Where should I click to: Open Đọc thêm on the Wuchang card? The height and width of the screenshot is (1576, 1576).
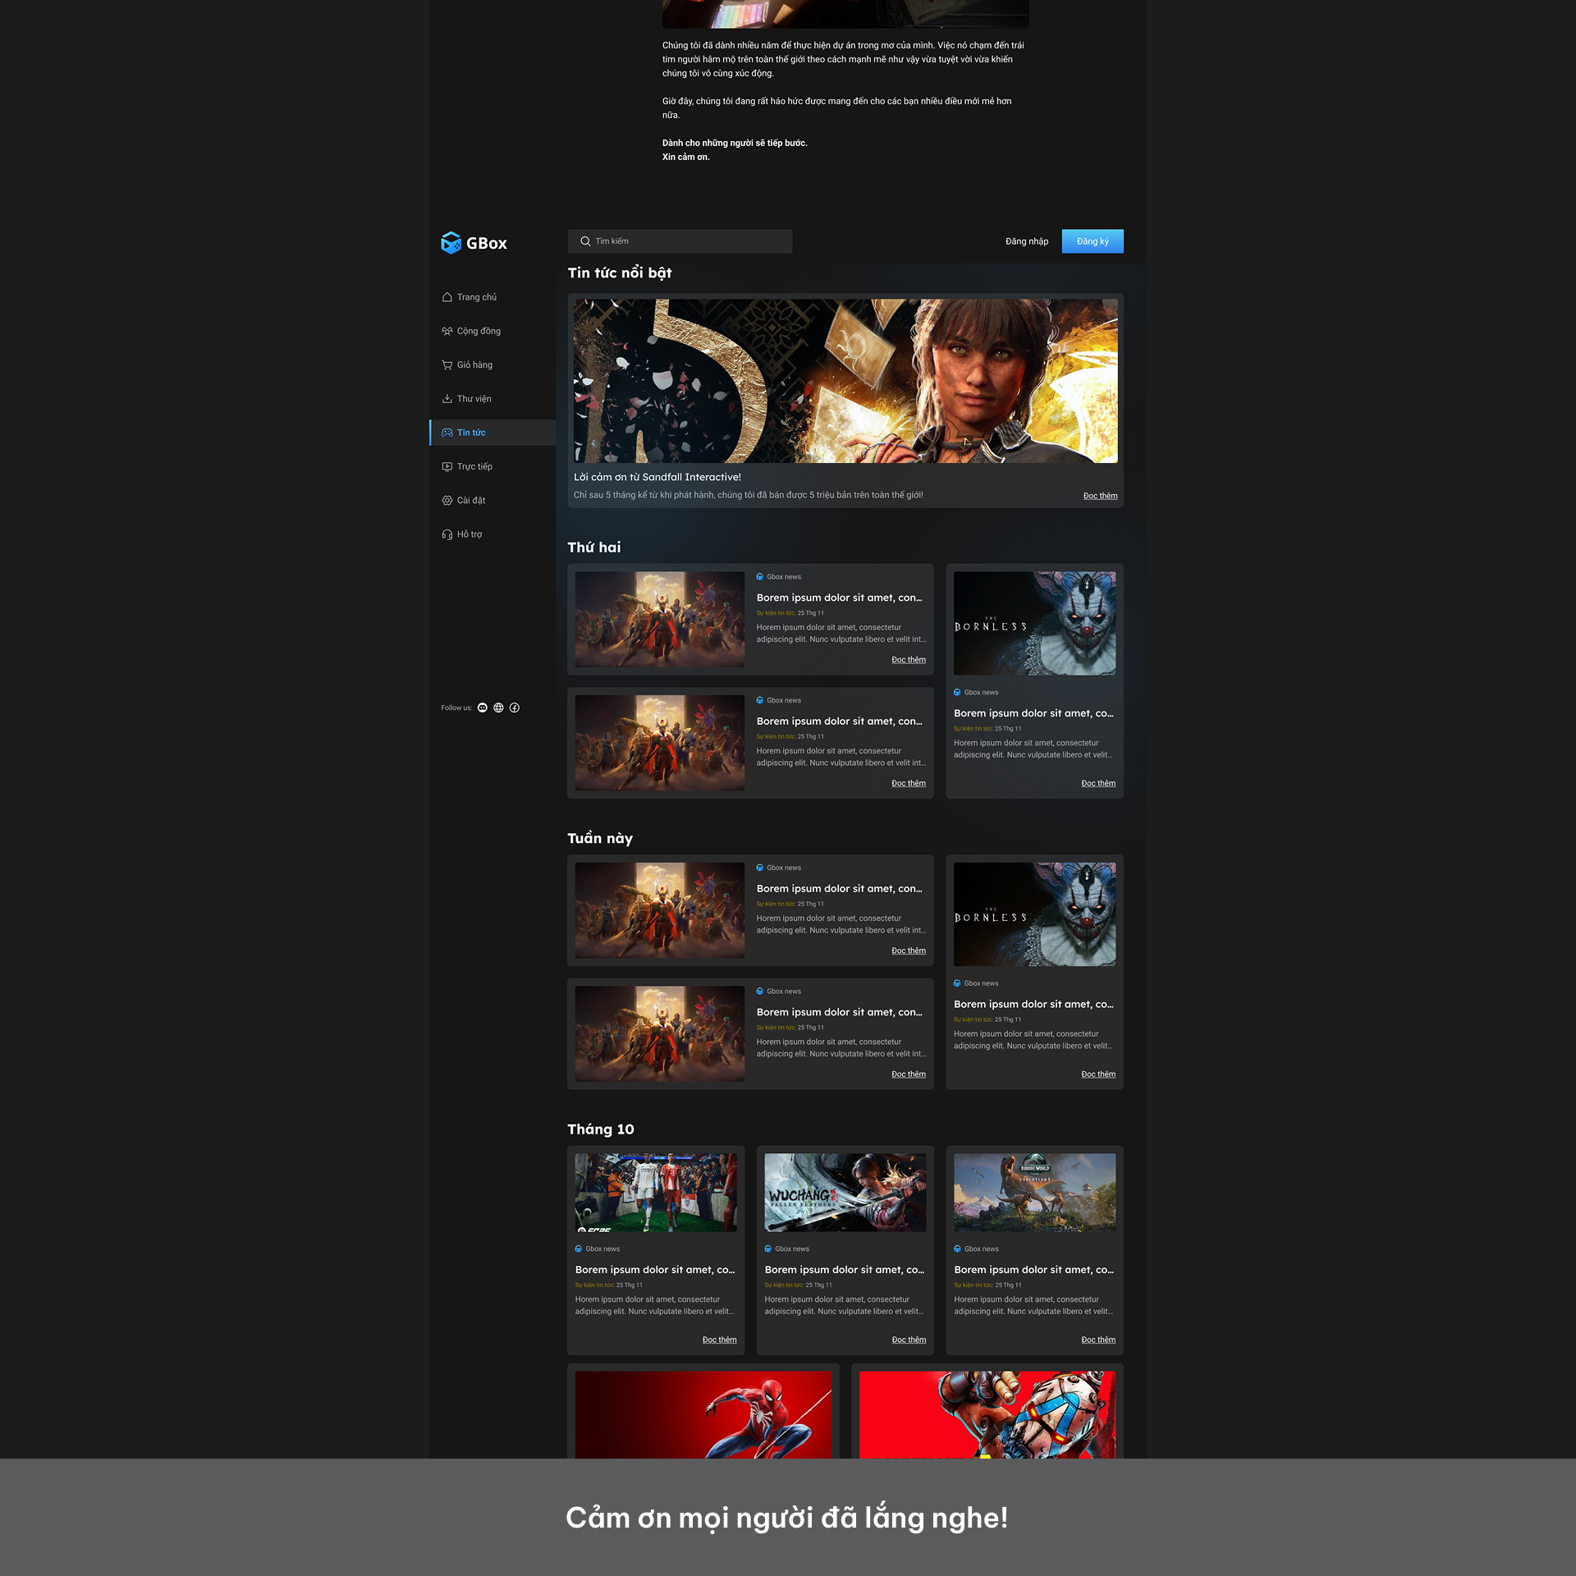909,1340
